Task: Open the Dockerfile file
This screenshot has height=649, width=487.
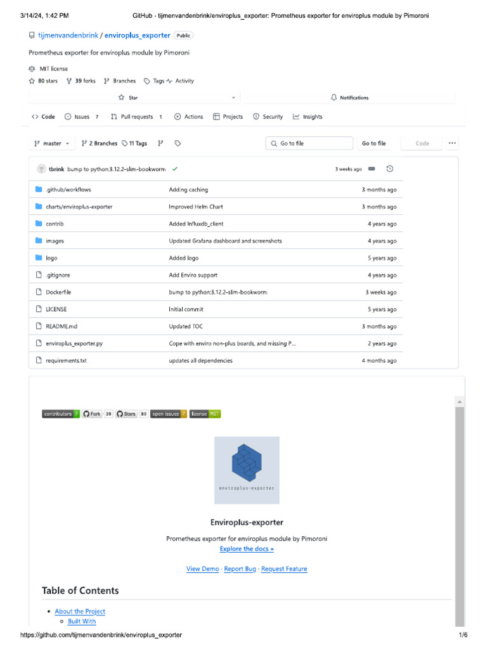Action: point(58,292)
